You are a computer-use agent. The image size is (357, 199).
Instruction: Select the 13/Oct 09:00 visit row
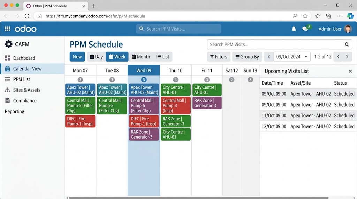(x=308, y=126)
